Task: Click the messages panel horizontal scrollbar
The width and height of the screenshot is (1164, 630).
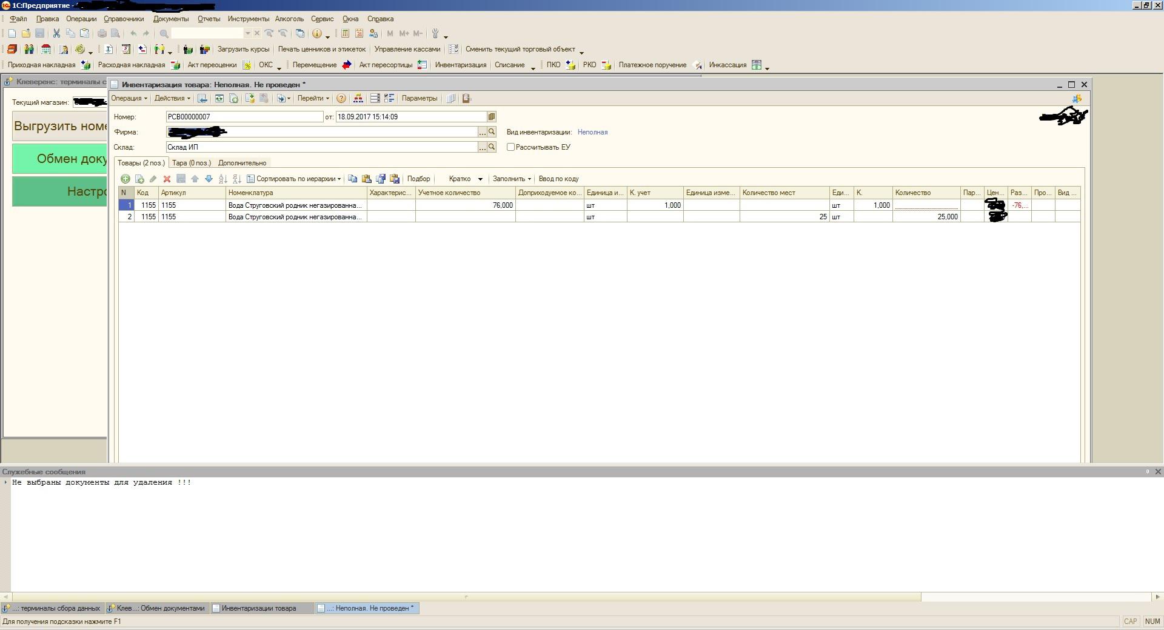Action: click(x=466, y=597)
